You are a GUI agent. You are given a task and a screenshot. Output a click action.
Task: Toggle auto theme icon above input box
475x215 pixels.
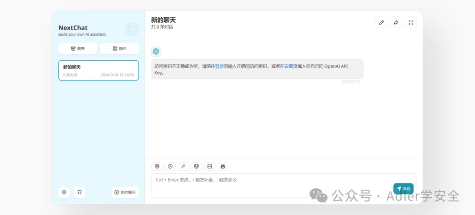pos(170,166)
